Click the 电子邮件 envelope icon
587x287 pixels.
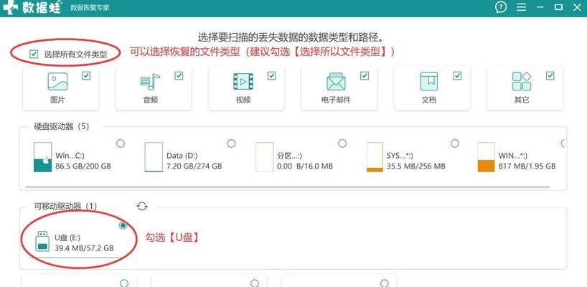(336, 82)
